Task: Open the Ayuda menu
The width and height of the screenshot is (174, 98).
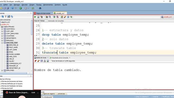Action: [65, 5]
